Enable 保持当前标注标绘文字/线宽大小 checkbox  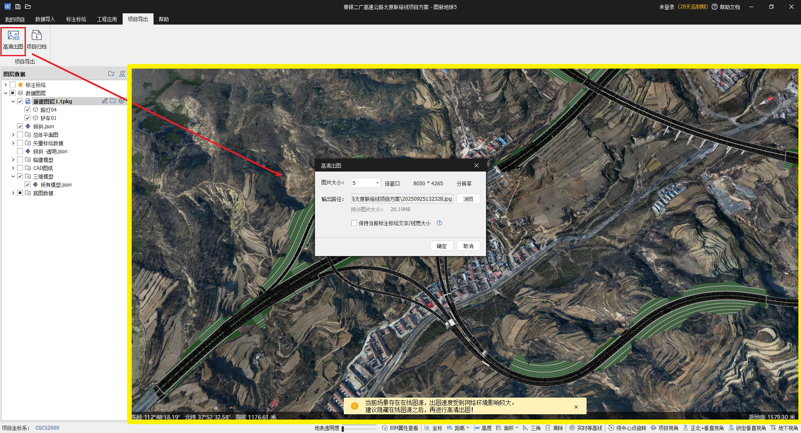pos(354,223)
